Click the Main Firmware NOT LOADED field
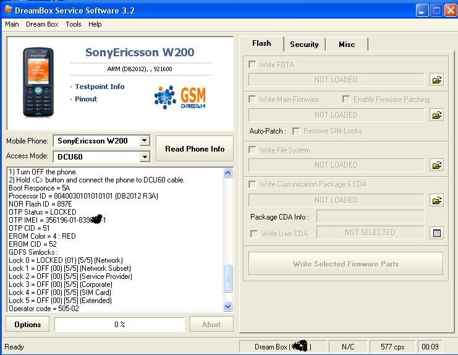This screenshot has width=458, height=355. [336, 115]
